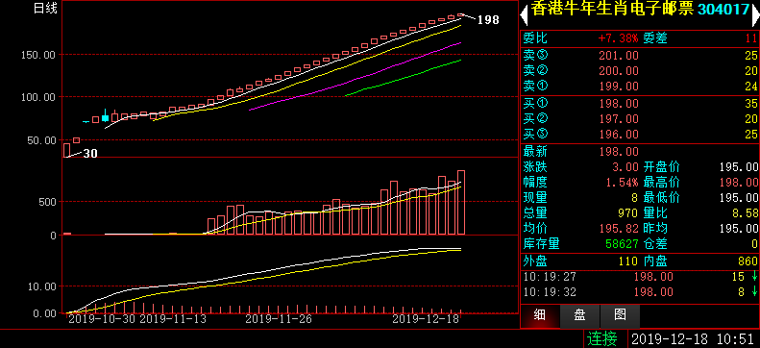Click the 2019-11-26 date label on axis
This screenshot has width=760, height=348.
(279, 319)
